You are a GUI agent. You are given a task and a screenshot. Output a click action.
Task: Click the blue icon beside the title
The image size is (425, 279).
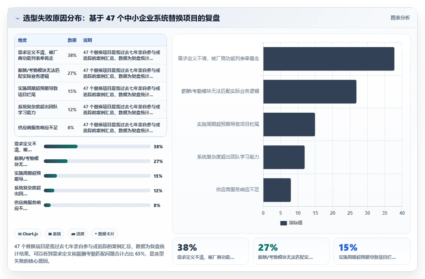click(x=18, y=18)
